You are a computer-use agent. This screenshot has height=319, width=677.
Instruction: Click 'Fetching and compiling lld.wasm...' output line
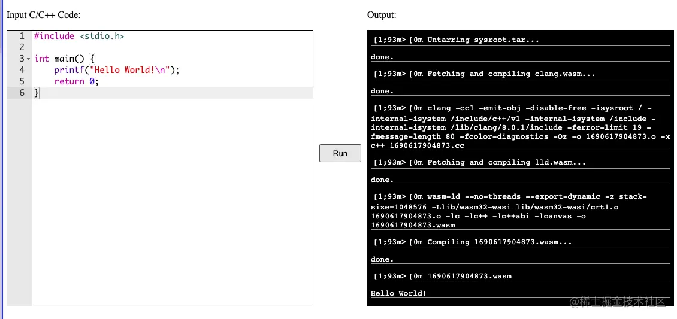pyautogui.click(x=480, y=163)
